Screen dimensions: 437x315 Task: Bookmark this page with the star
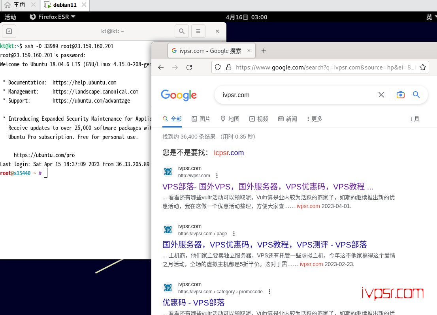pyautogui.click(x=423, y=67)
